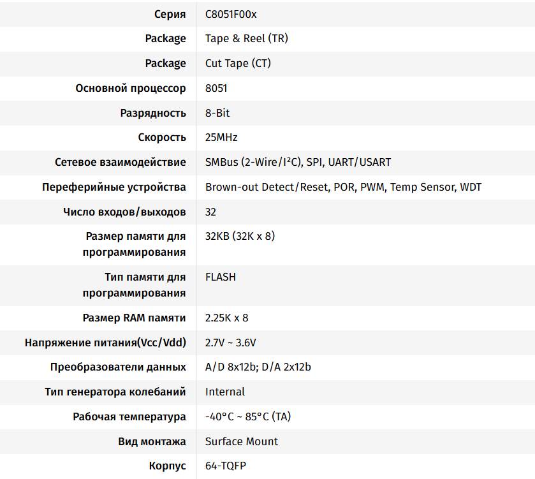Click the 32KB (32K x 8) memory size

(x=240, y=236)
